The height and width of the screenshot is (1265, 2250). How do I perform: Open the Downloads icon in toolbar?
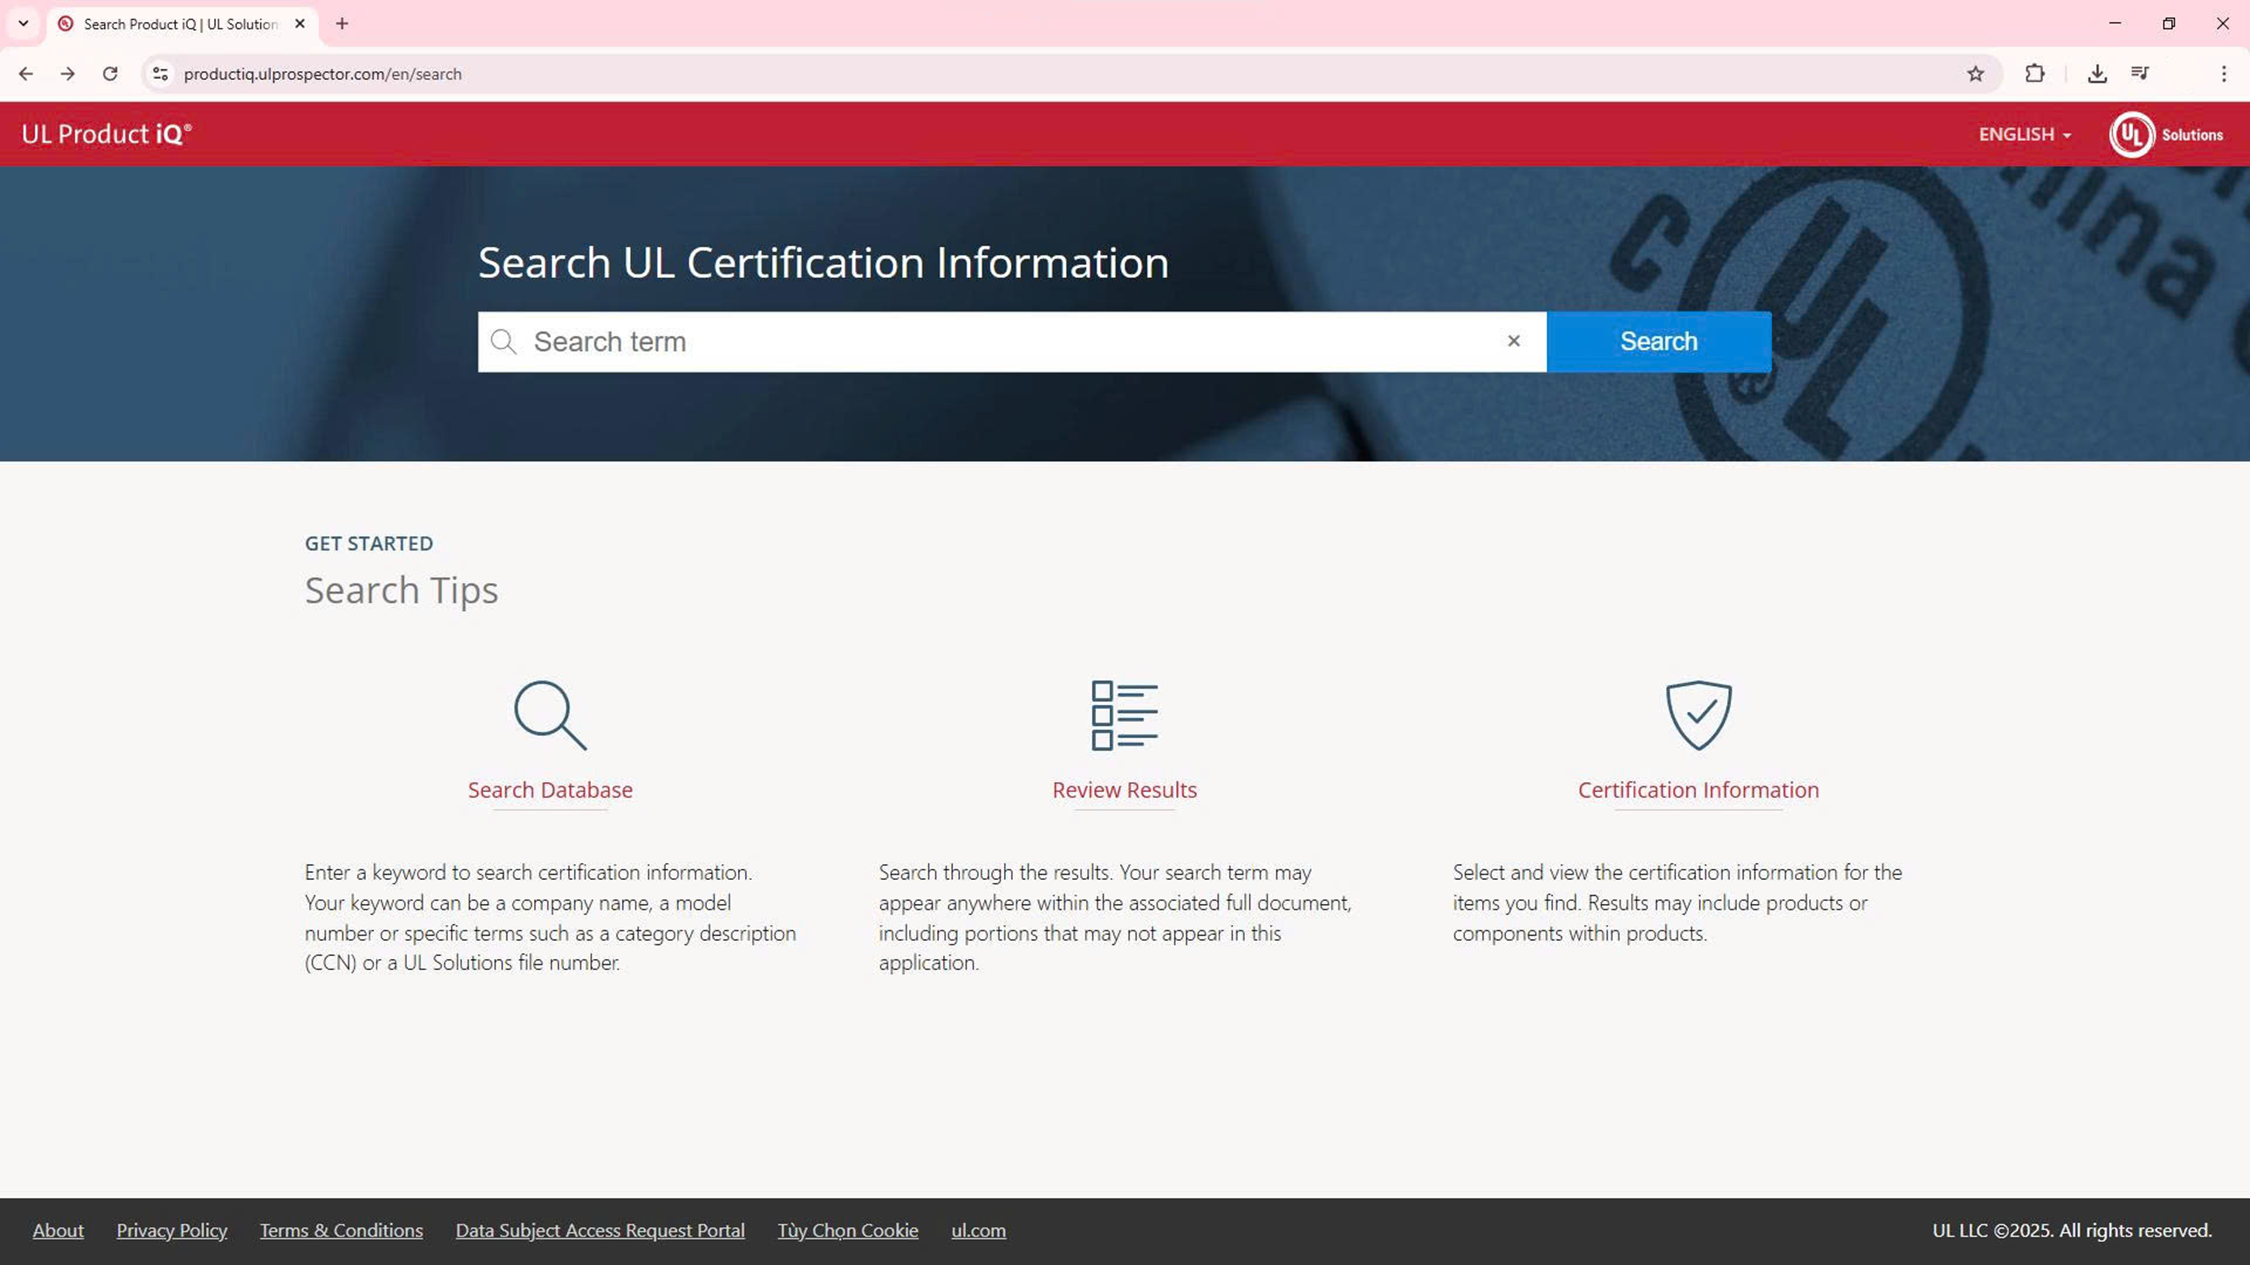[2097, 74]
